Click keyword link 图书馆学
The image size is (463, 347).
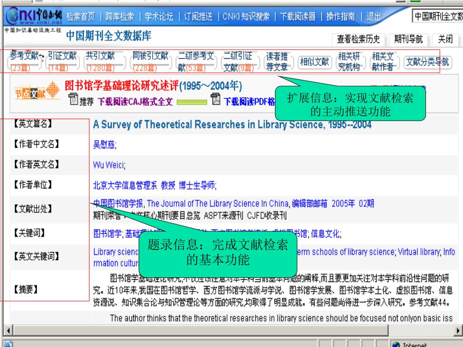[107, 234]
